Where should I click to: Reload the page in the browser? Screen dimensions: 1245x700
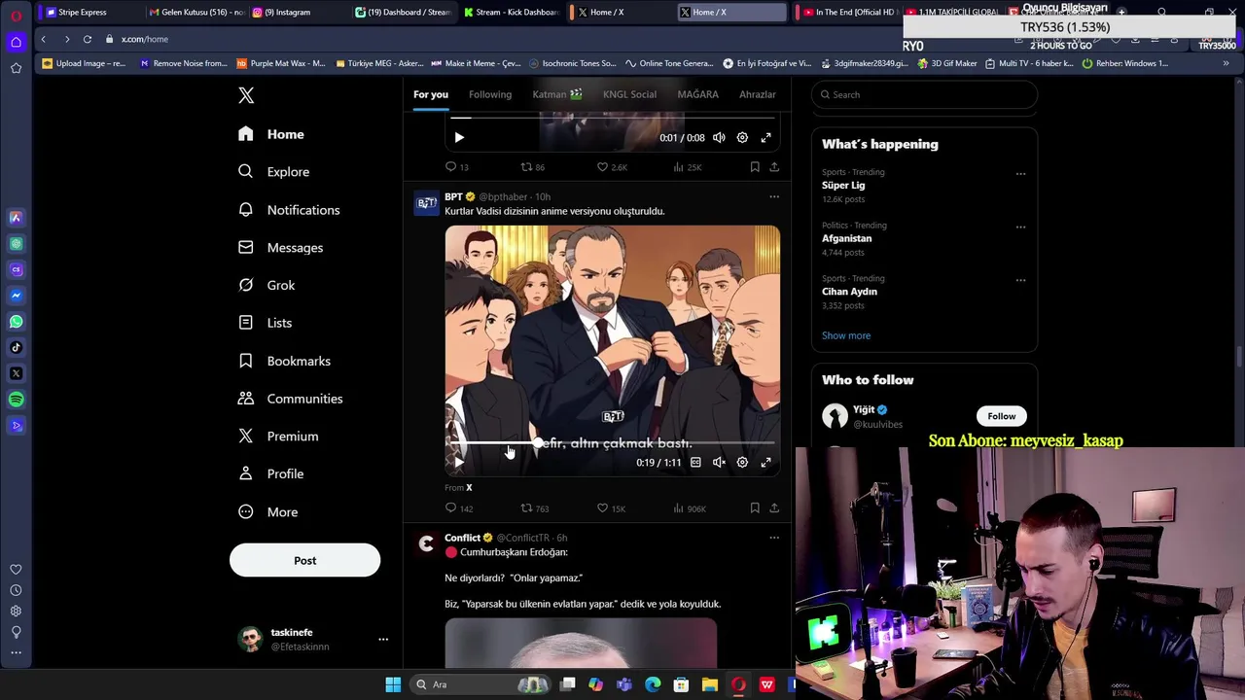click(88, 39)
